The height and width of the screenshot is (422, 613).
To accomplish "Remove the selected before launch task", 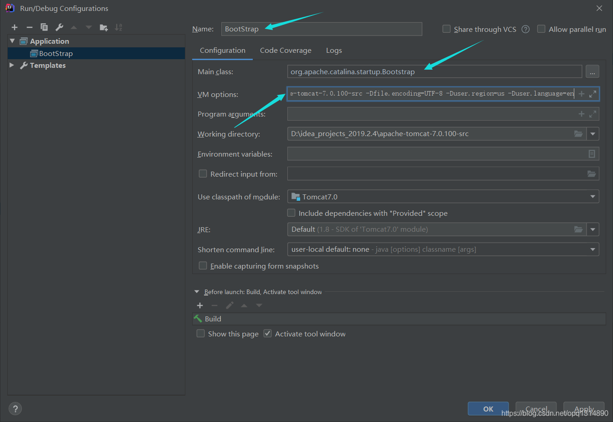I will 215,305.
